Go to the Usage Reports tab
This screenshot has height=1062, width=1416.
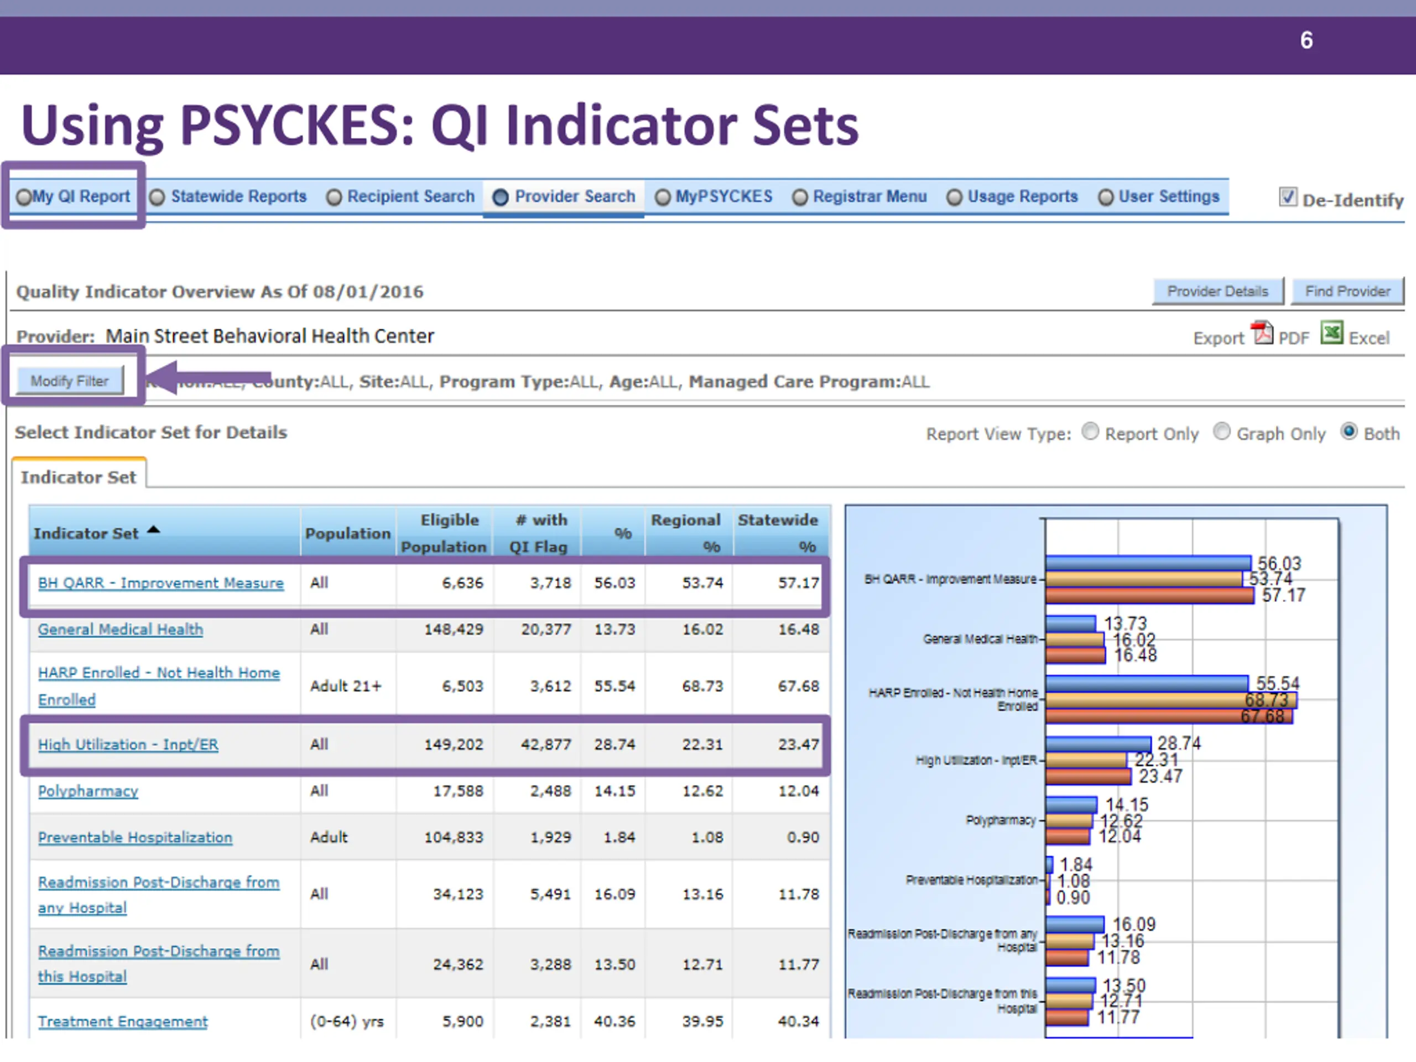tap(1013, 196)
